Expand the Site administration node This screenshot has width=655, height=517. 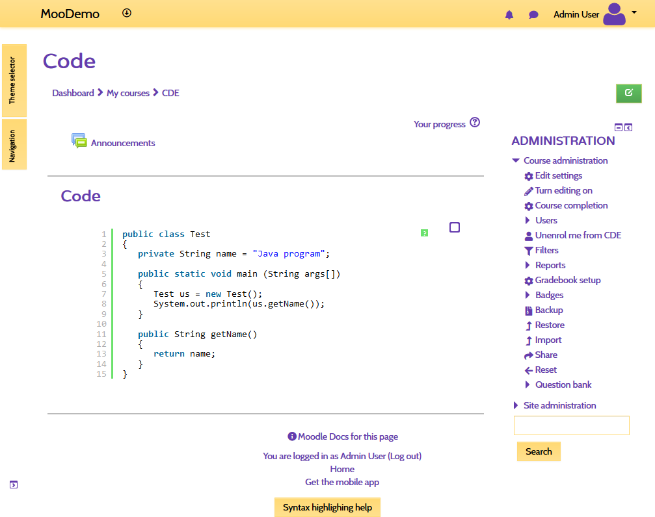pyautogui.click(x=516, y=405)
